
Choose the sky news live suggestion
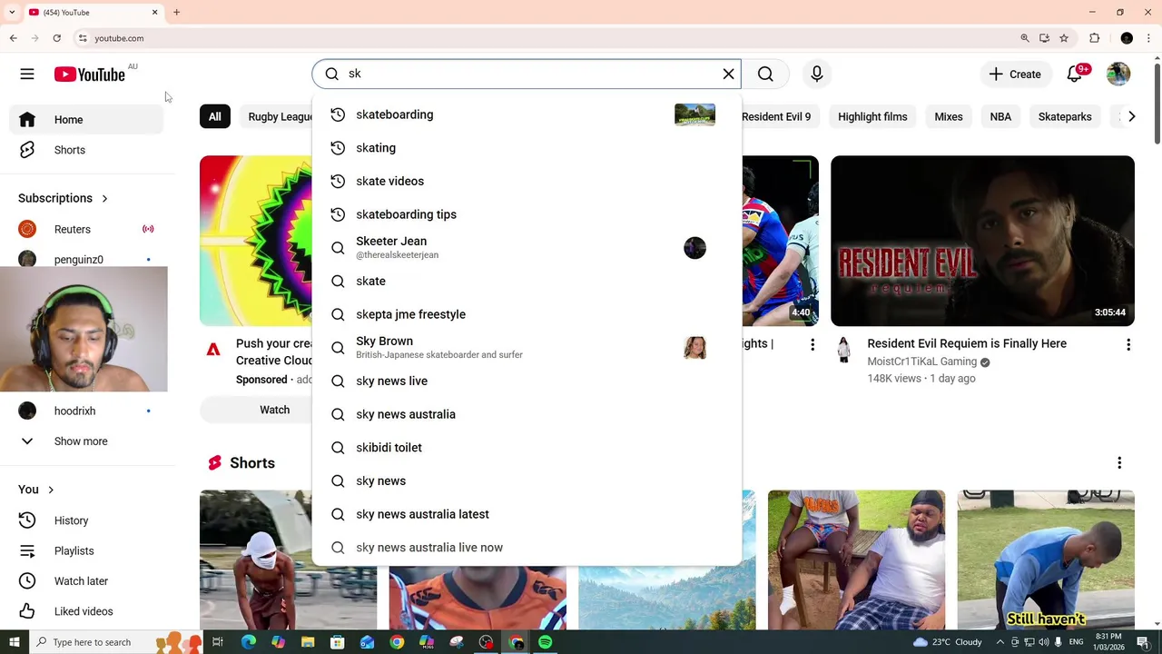coord(527,381)
